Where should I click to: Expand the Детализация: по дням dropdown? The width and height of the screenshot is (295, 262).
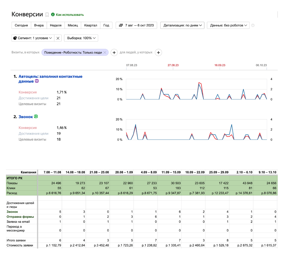click(x=182, y=25)
